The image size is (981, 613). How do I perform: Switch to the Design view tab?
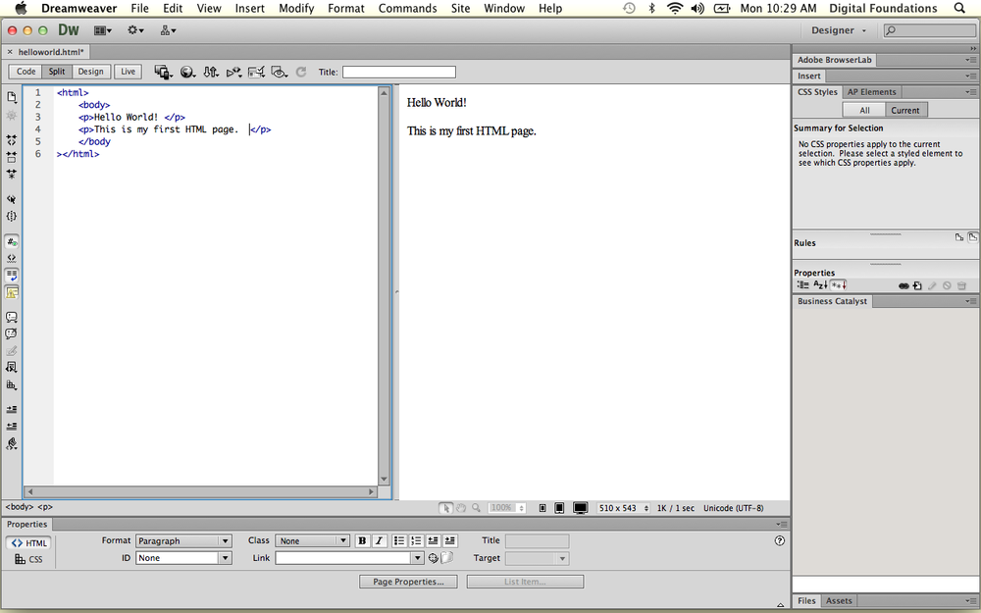[90, 71]
